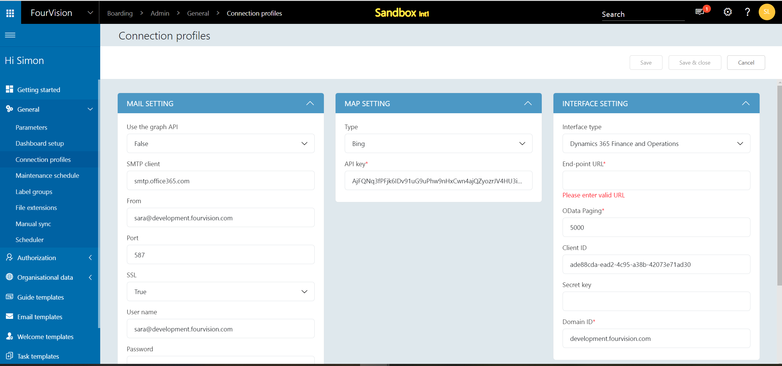Click the Port field
Viewport: 782px width, 366px height.
tap(221, 255)
